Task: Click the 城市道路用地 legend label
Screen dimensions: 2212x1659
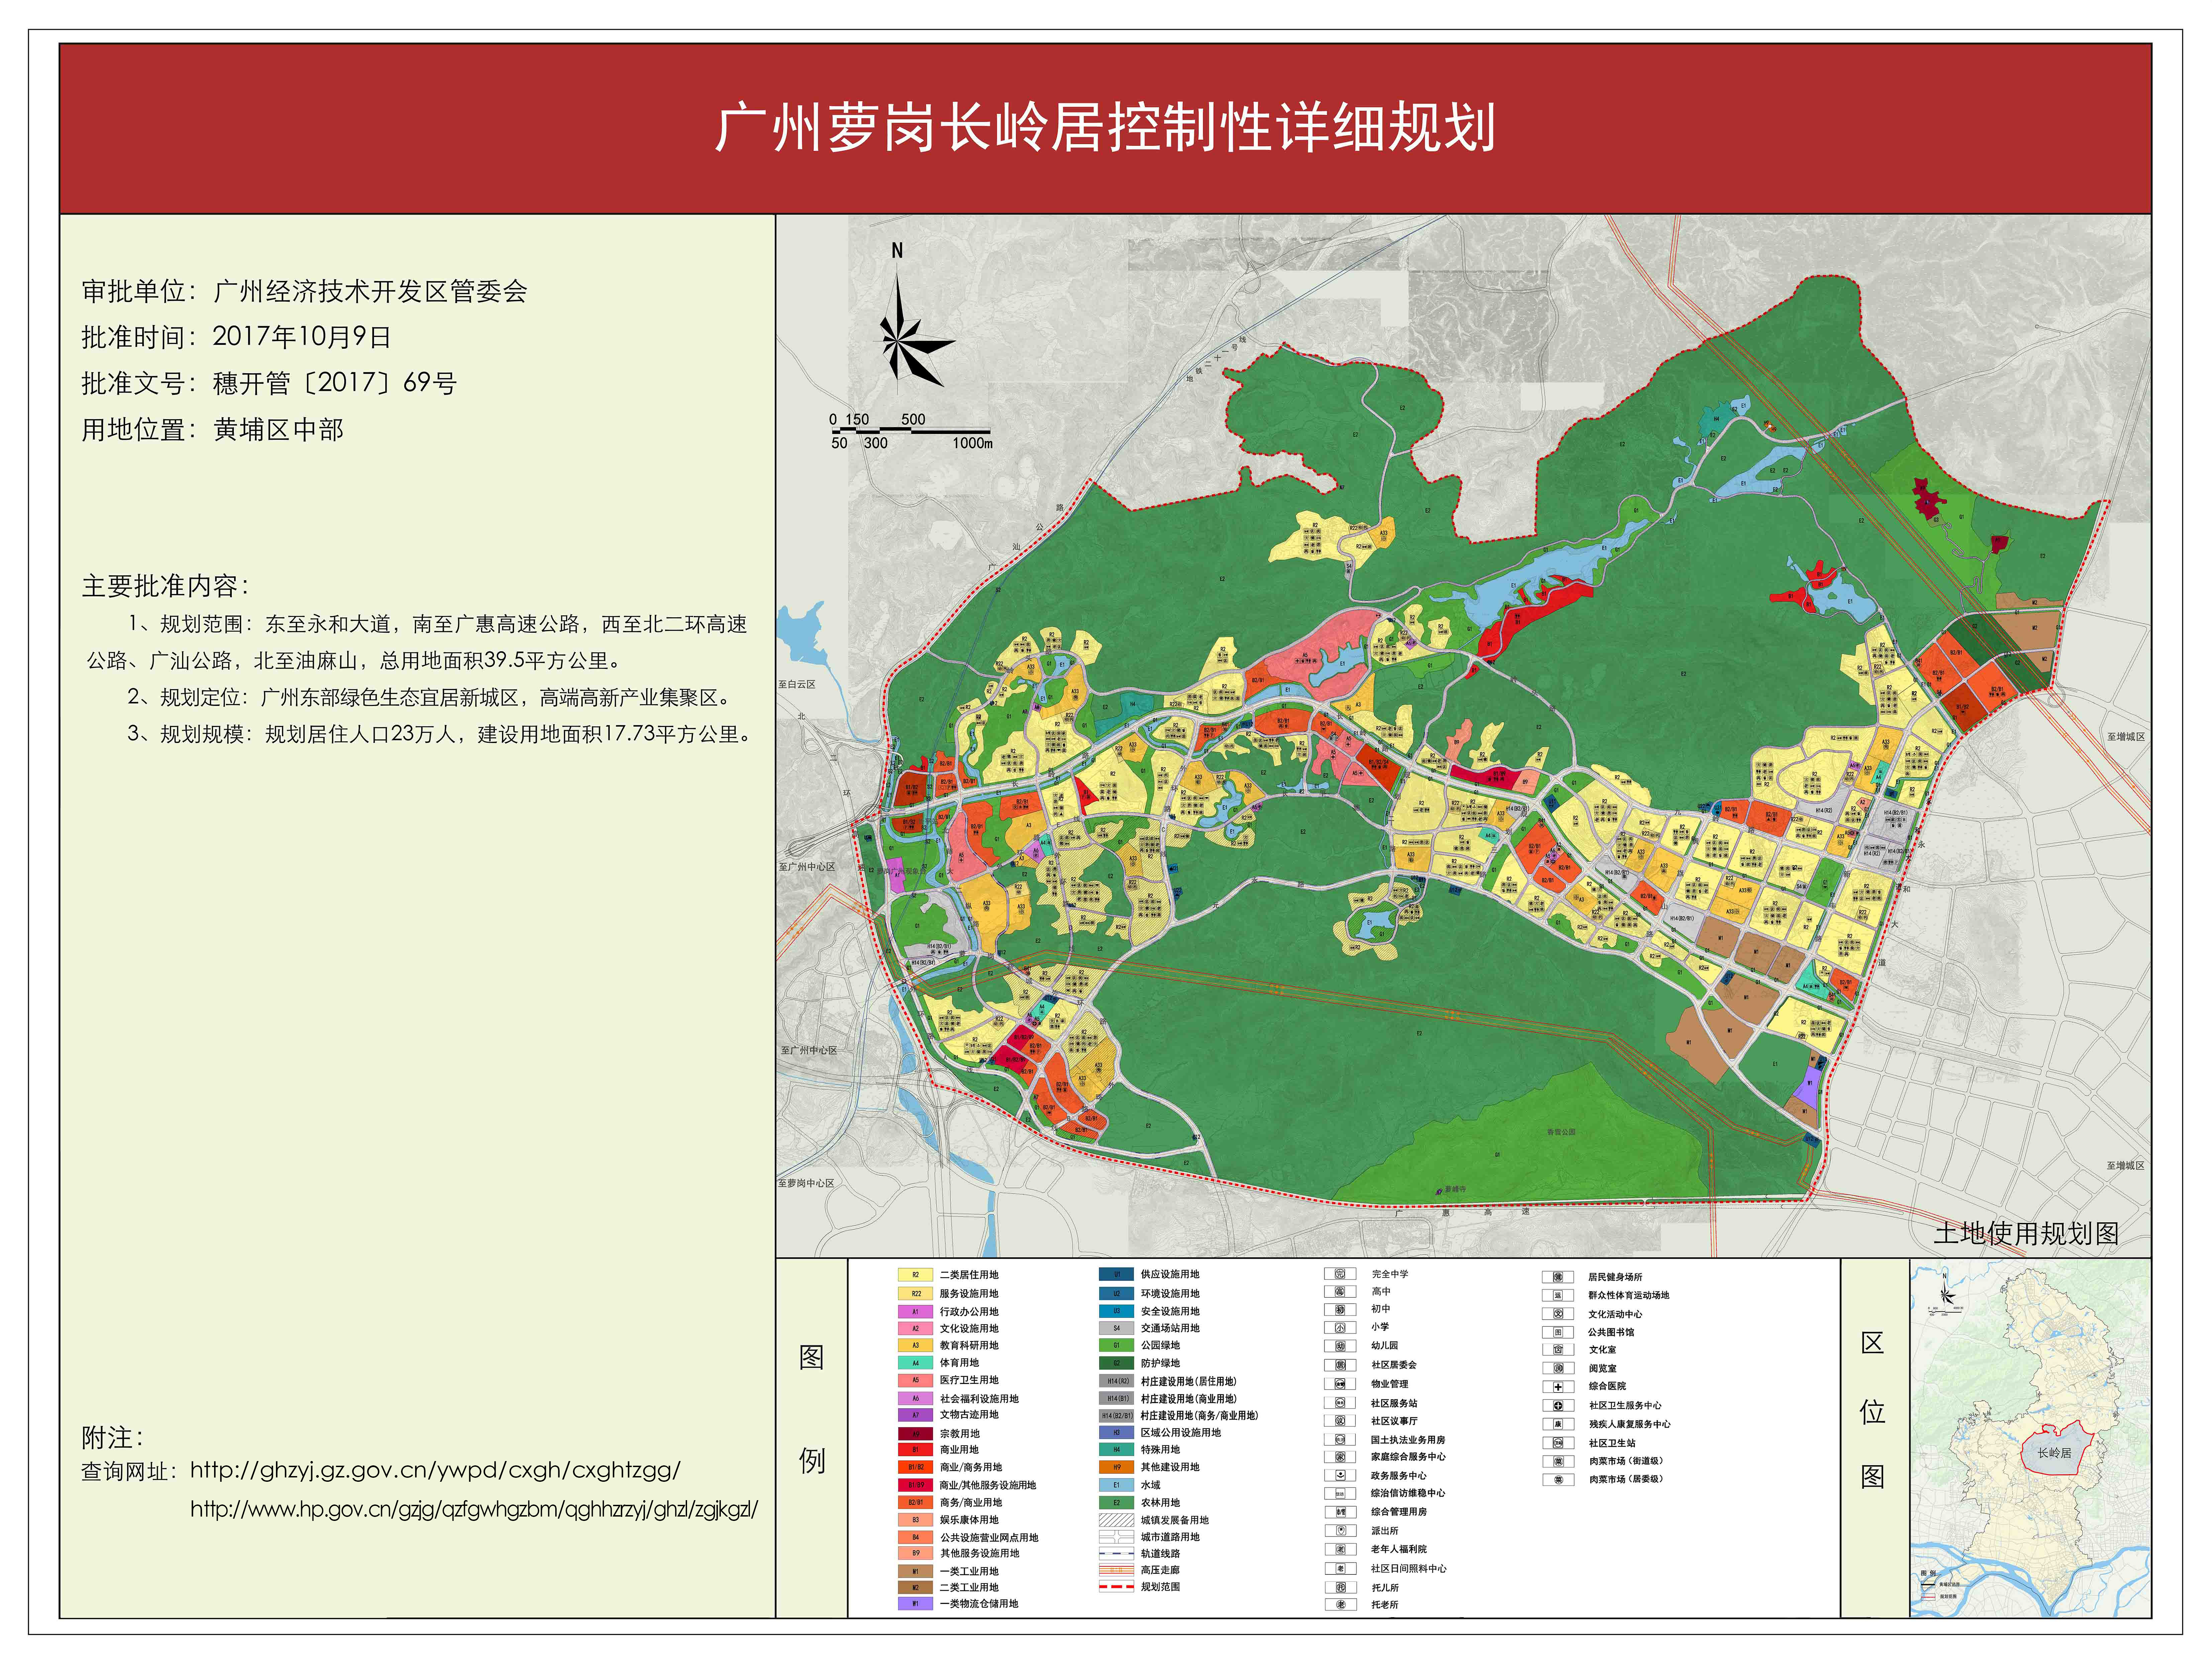Action: pyautogui.click(x=1170, y=1537)
